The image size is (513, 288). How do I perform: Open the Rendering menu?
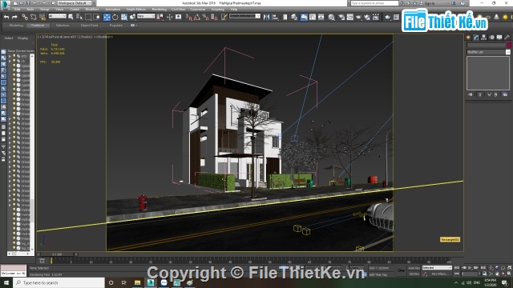tap(159, 10)
